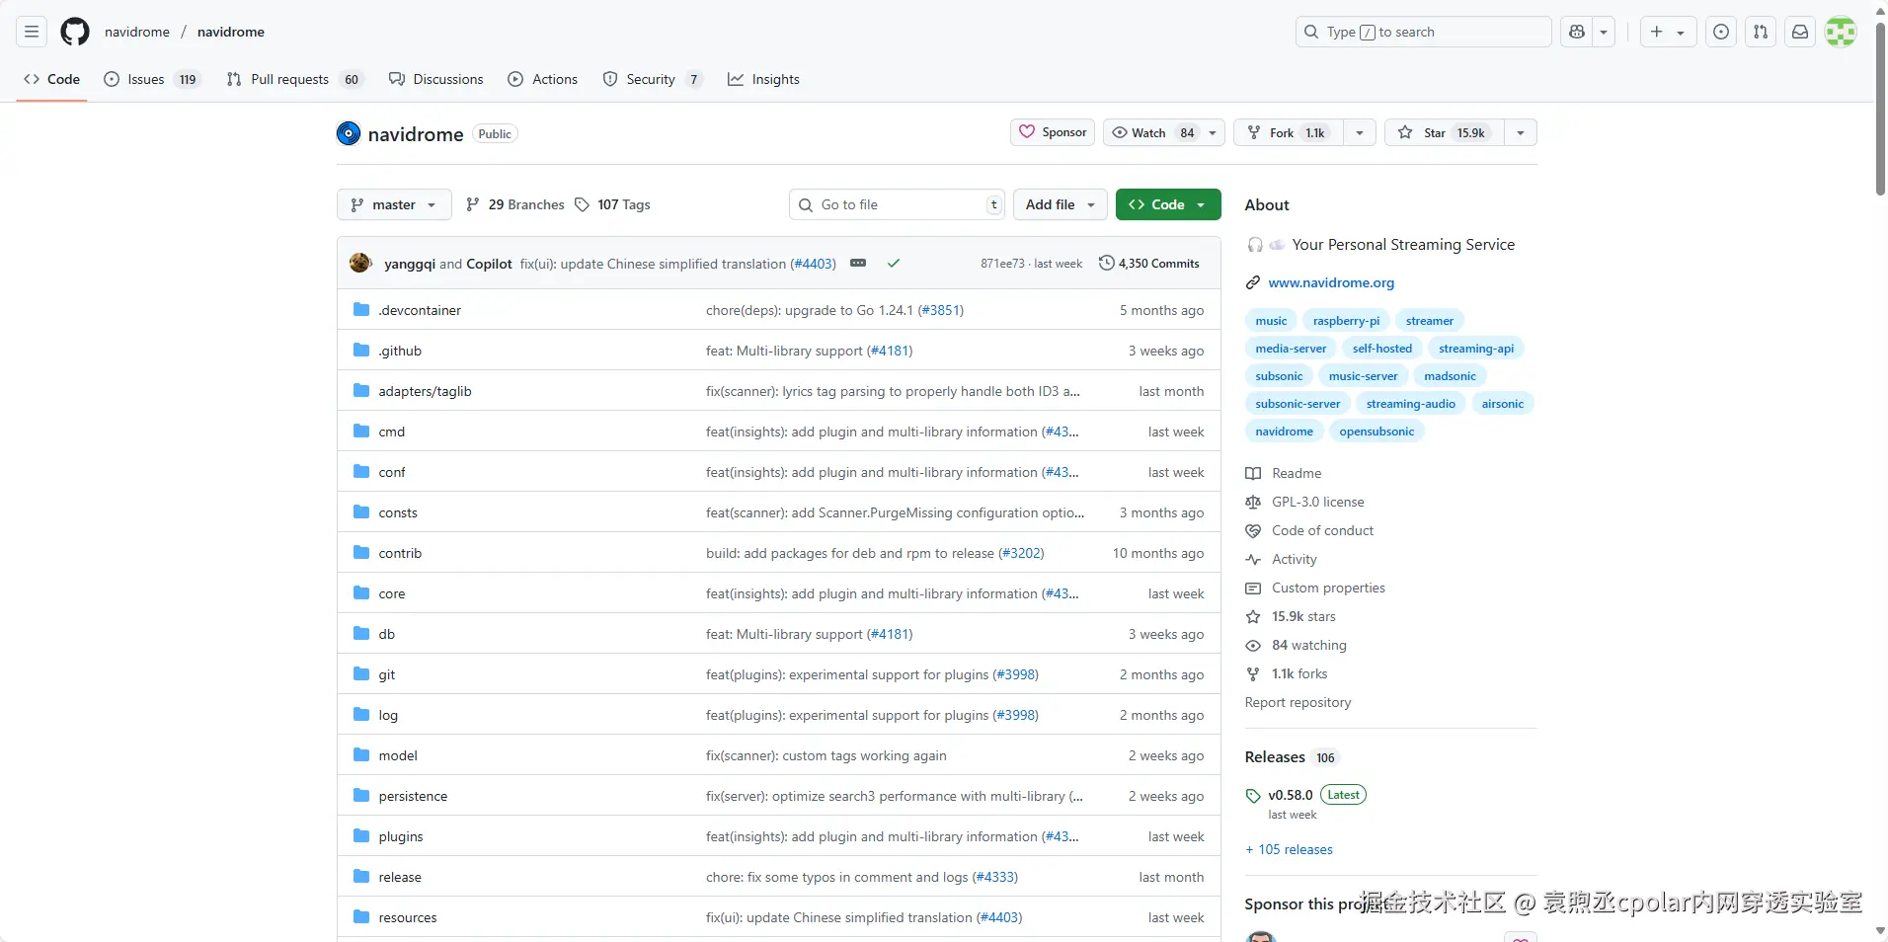Click the link icon beside www.navidrome.org
Image resolution: width=1888 pixels, height=942 pixels.
(x=1253, y=283)
